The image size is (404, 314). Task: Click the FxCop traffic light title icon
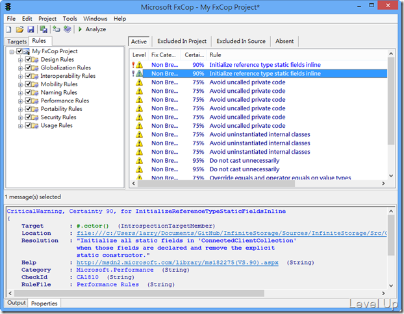tap(8, 7)
